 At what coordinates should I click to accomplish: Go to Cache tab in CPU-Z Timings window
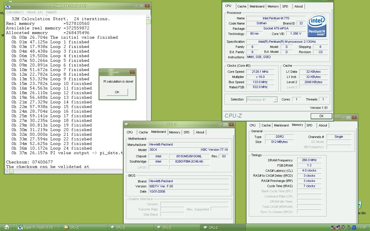coord(266,125)
